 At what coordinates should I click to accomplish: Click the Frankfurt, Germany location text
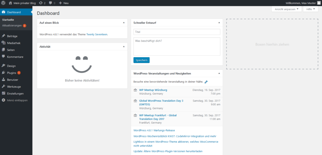tap(150, 123)
